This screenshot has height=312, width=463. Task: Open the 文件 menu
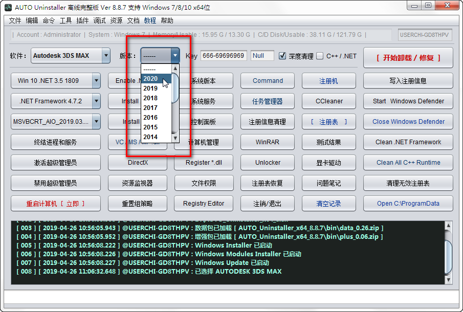point(15,20)
